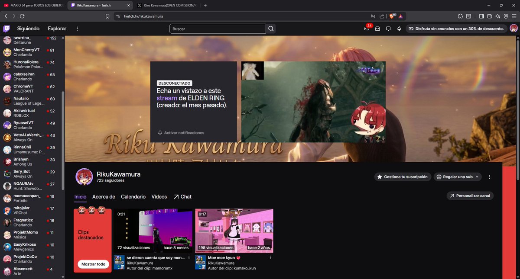Click Gestiona tu suscripción button

click(403, 177)
